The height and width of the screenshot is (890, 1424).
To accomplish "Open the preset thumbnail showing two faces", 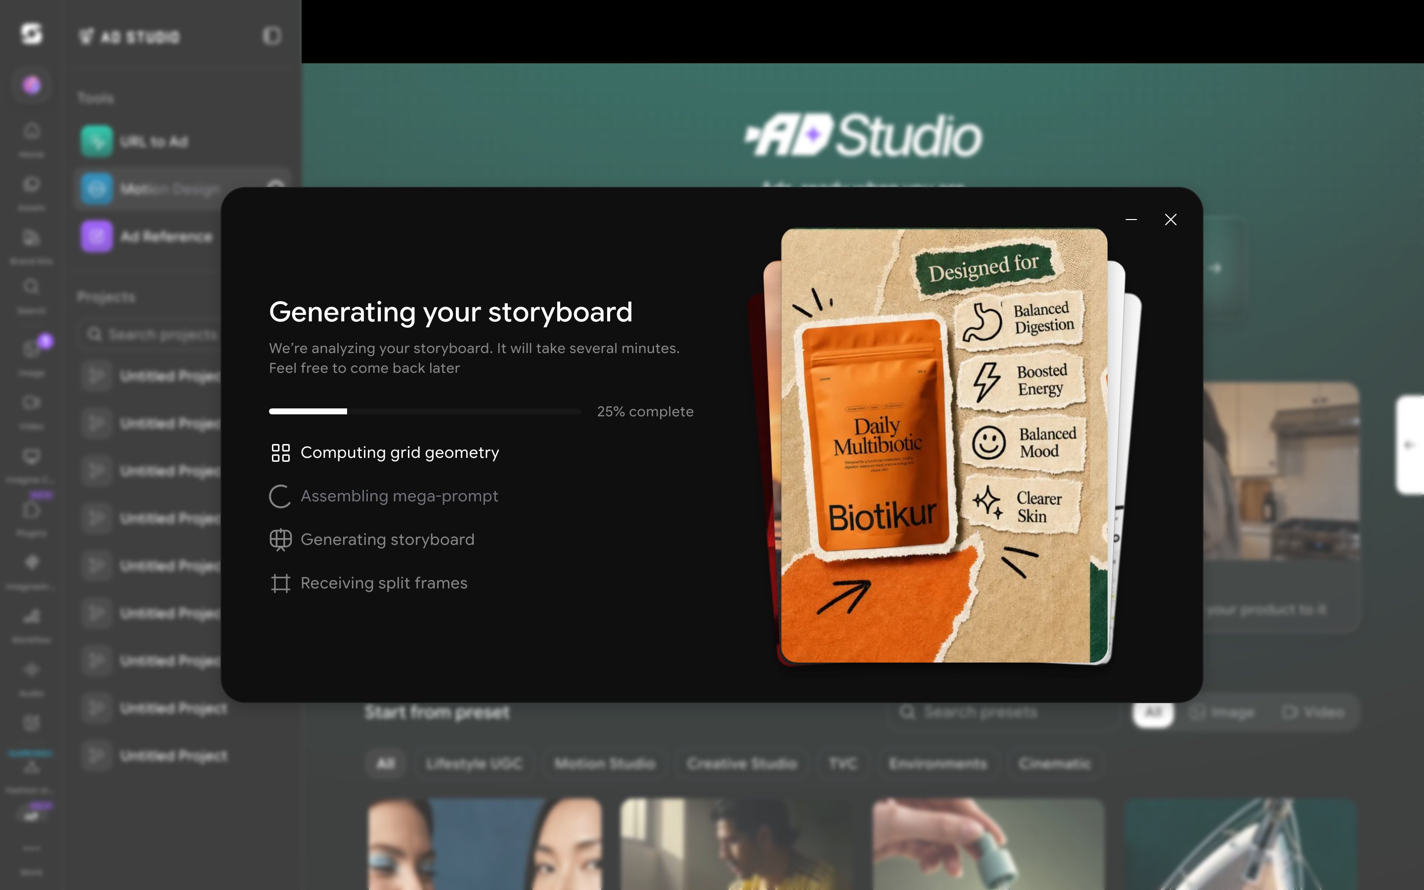I will click(x=486, y=844).
